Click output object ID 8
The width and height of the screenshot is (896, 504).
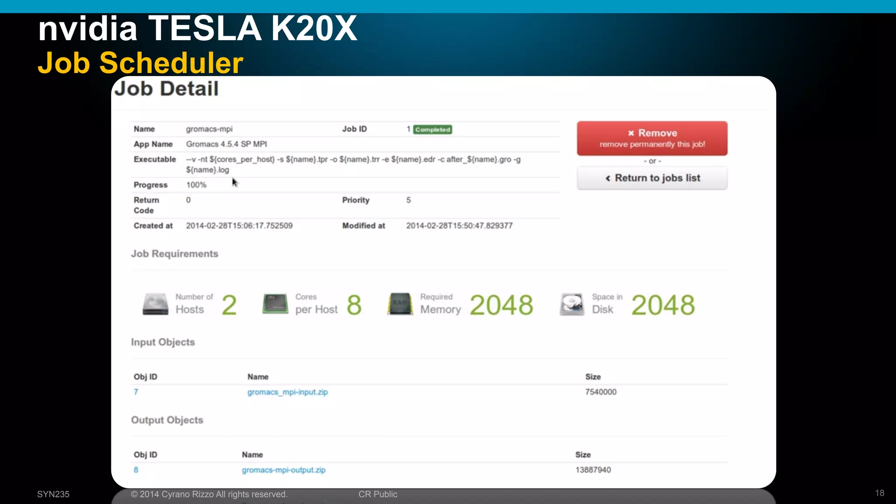coord(136,470)
